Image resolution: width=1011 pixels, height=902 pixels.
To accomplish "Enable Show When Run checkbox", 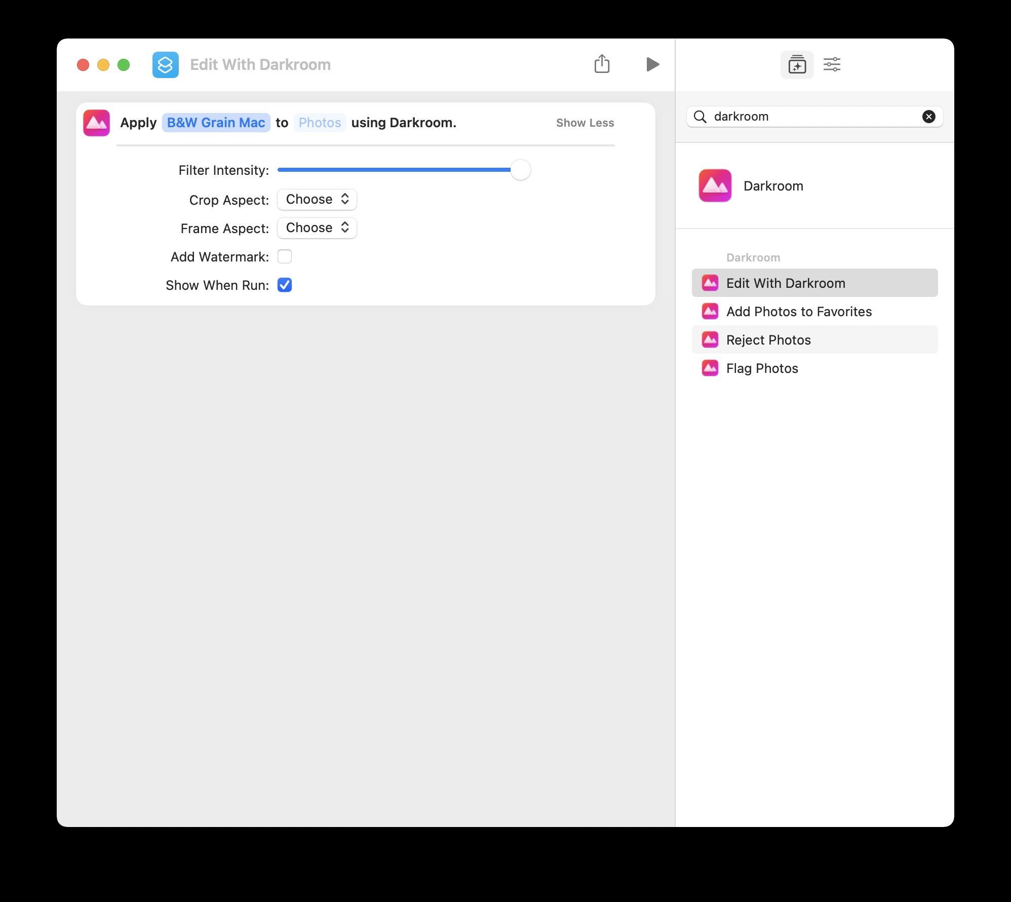I will (x=285, y=285).
